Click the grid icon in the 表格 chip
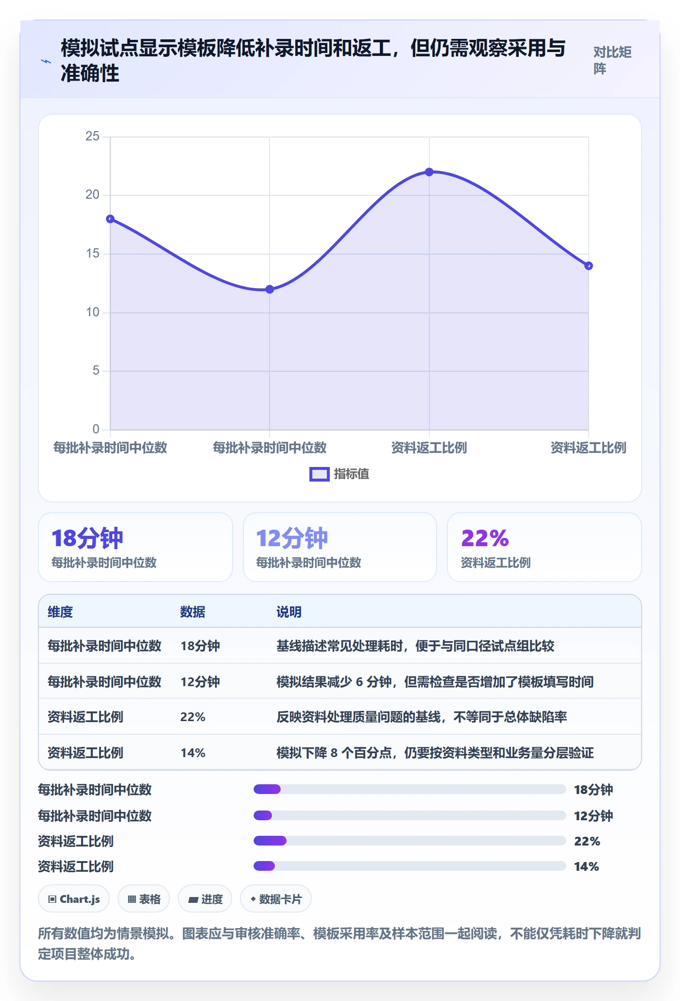 click(132, 899)
